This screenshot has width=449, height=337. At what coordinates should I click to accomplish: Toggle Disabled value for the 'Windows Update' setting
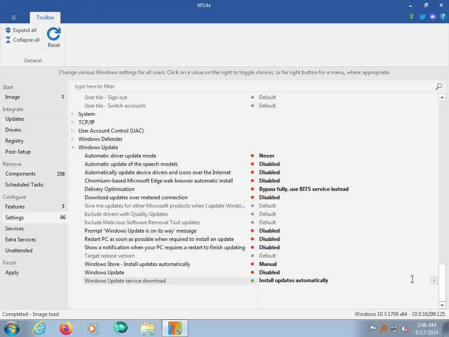pos(269,272)
